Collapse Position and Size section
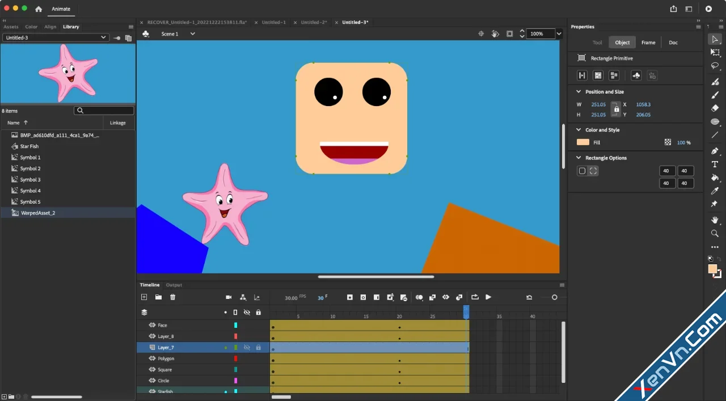The height and width of the screenshot is (401, 726). point(579,91)
